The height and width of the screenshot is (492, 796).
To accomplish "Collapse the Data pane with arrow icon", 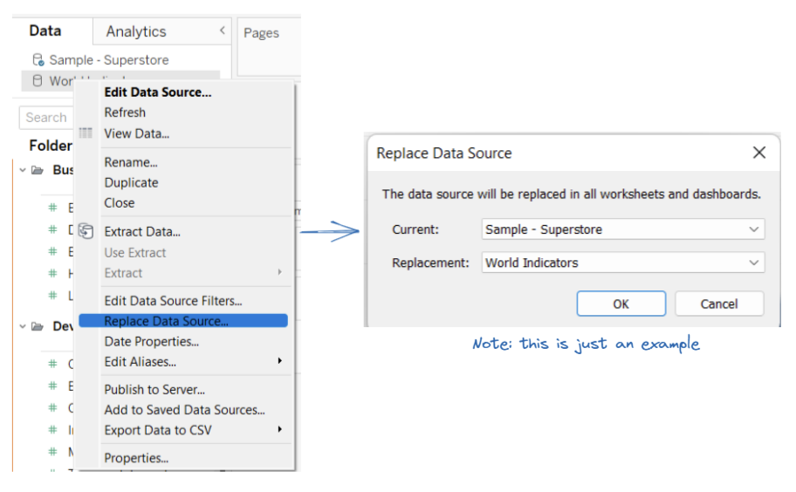I will 223,31.
